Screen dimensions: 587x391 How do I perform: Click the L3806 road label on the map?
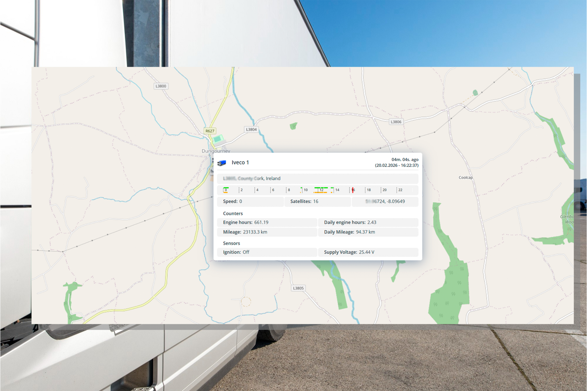pyautogui.click(x=396, y=122)
